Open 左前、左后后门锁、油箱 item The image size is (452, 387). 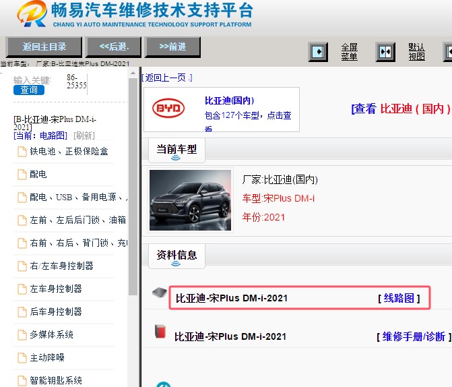(78, 220)
